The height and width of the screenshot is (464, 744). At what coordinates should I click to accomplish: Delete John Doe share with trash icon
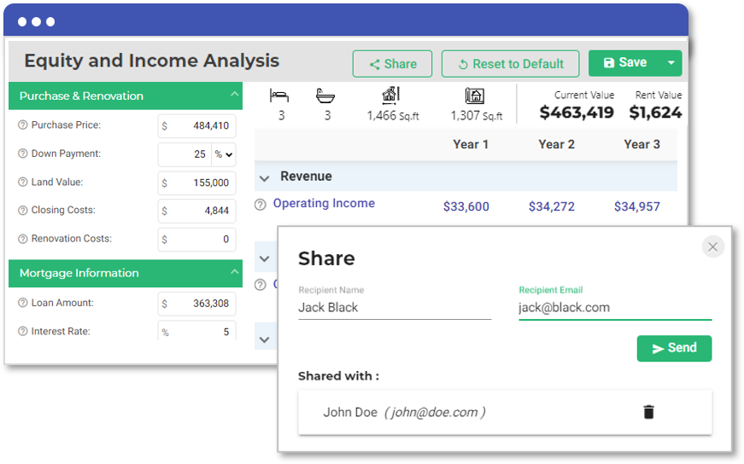[648, 412]
